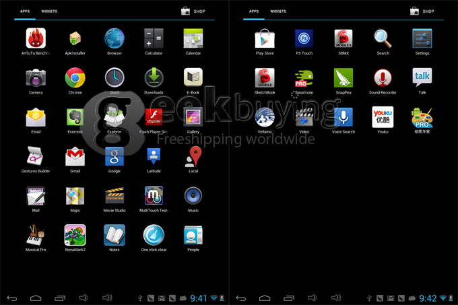The height and width of the screenshot is (305, 458).
Task: Open the Shop on the left screen
Action: (193, 11)
